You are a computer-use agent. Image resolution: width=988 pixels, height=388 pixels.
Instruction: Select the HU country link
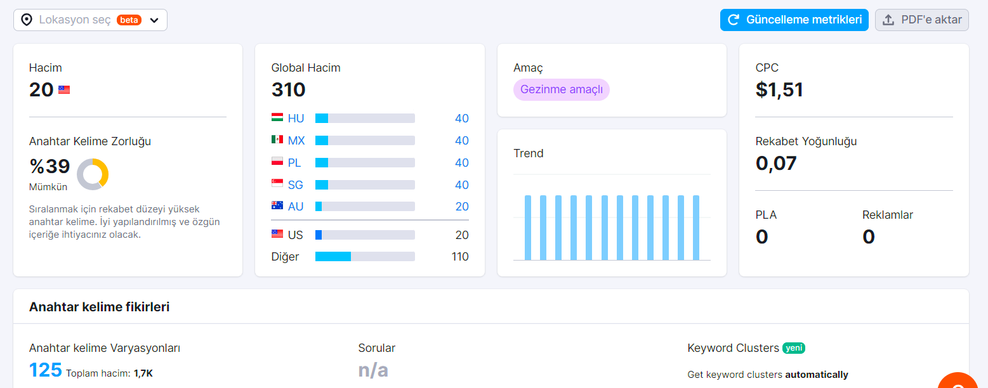click(x=296, y=119)
